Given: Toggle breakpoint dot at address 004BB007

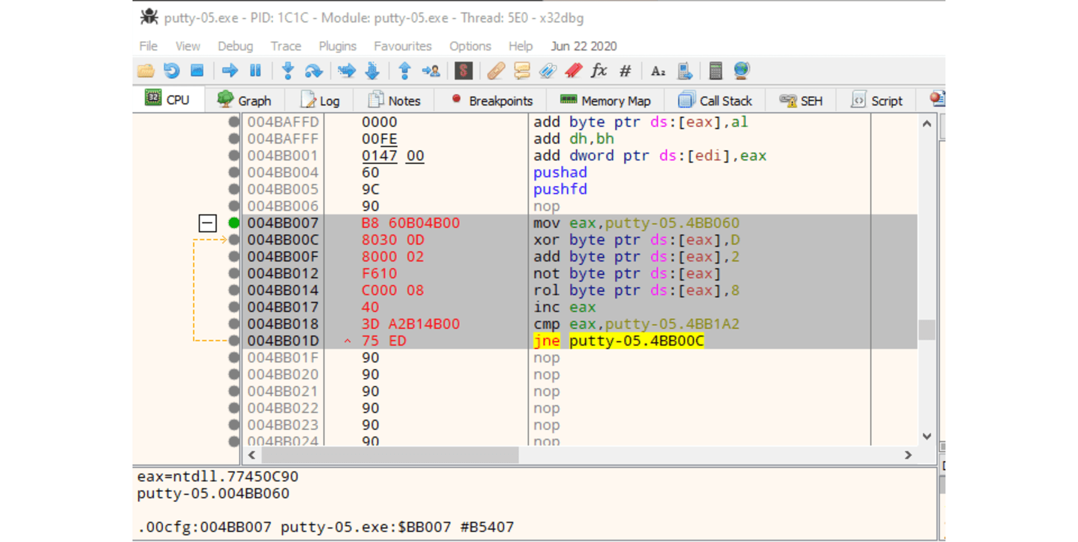Looking at the screenshot, I should (x=234, y=223).
